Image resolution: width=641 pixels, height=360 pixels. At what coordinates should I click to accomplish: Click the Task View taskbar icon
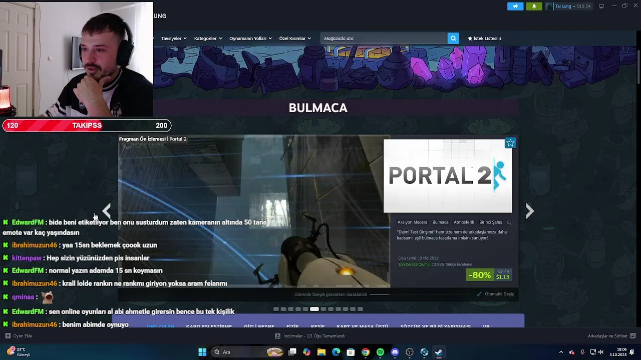[x=292, y=352]
